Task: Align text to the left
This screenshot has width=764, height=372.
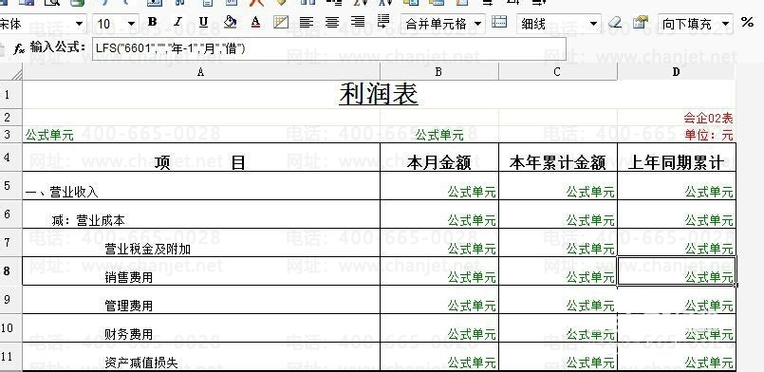Action: [x=306, y=22]
